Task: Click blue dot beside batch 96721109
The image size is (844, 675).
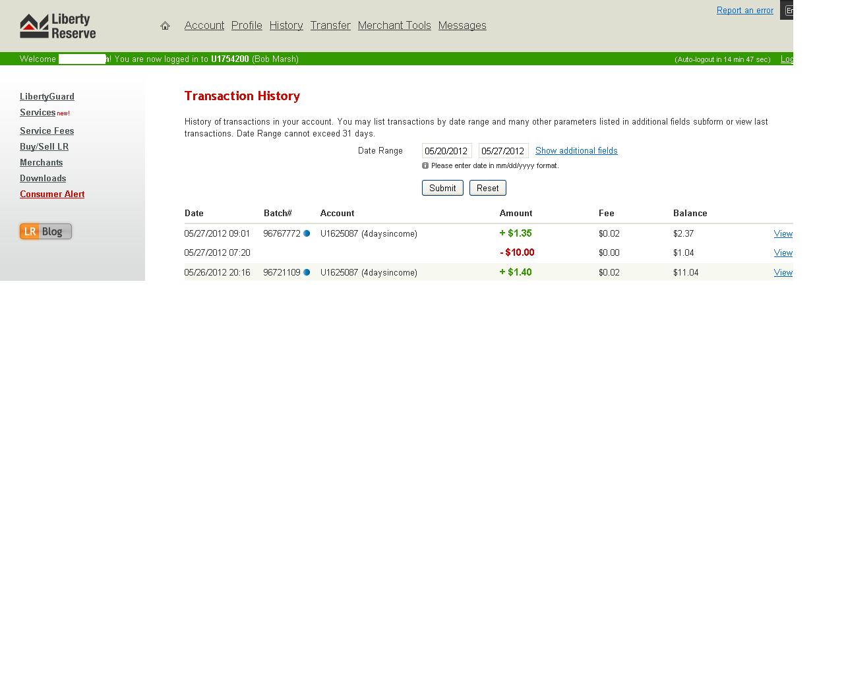Action: pyautogui.click(x=307, y=272)
